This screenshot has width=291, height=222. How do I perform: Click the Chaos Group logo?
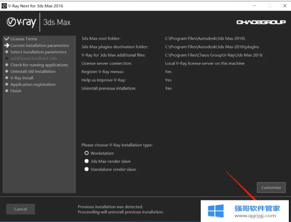pyautogui.click(x=261, y=22)
